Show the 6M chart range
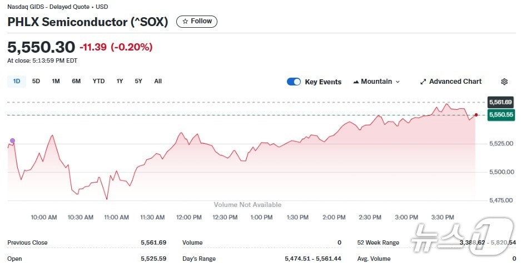 point(76,81)
